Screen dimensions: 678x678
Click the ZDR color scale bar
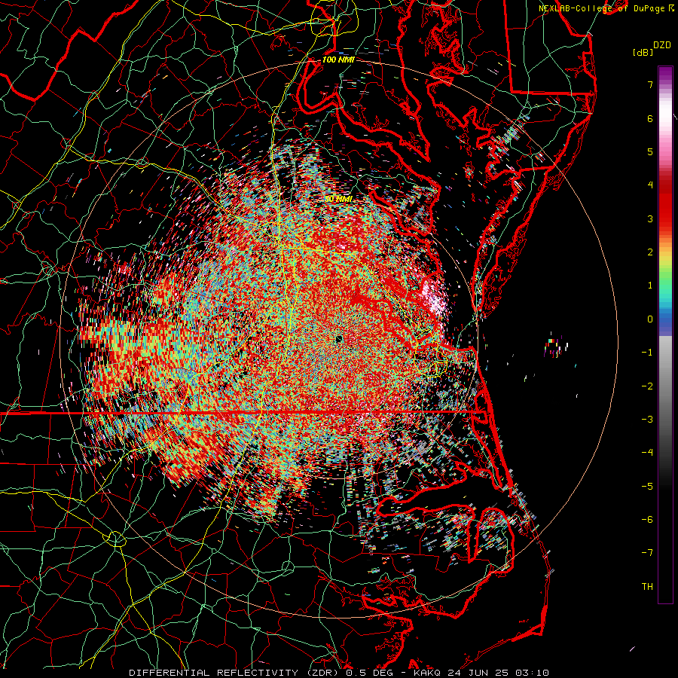tap(665, 334)
